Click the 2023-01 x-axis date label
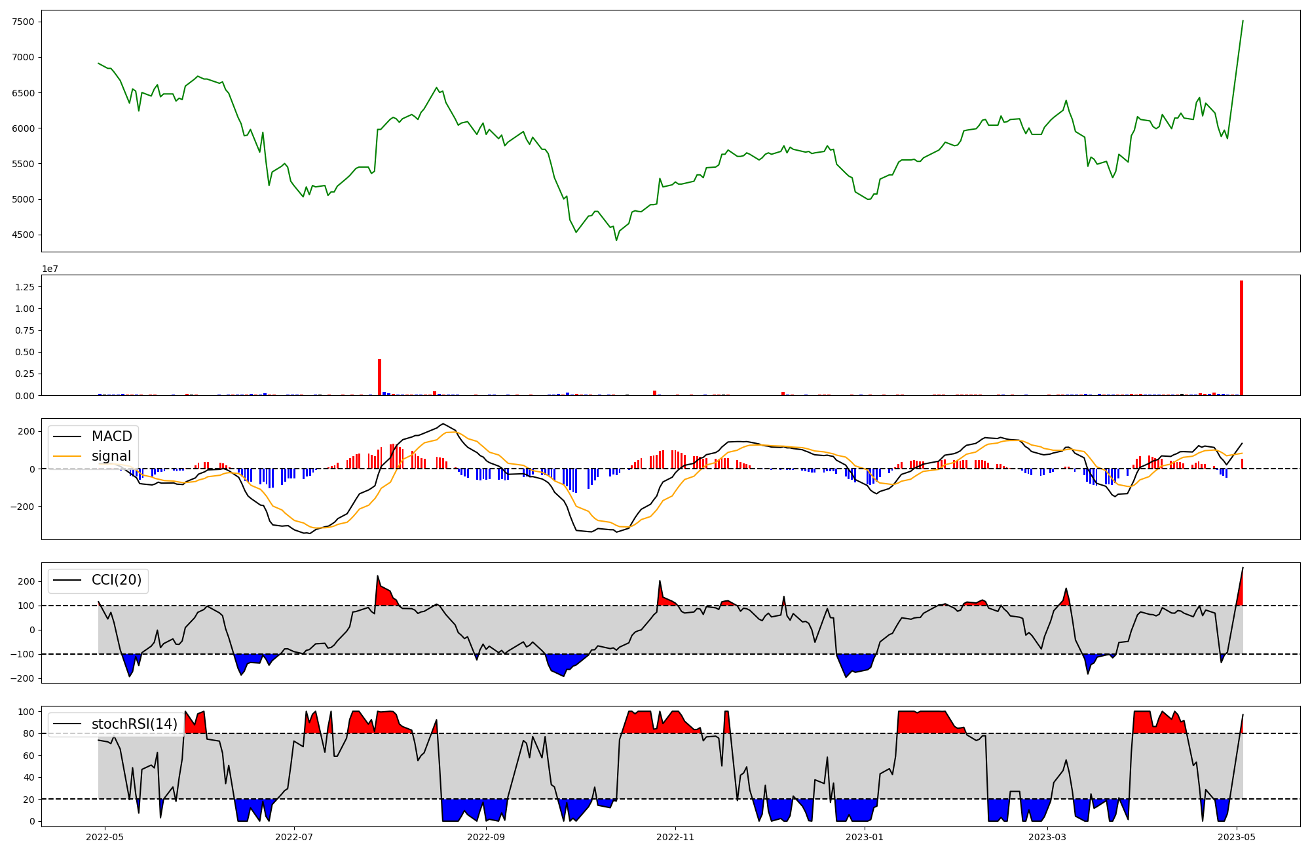Screen dimensions: 1310x852 point(865,837)
